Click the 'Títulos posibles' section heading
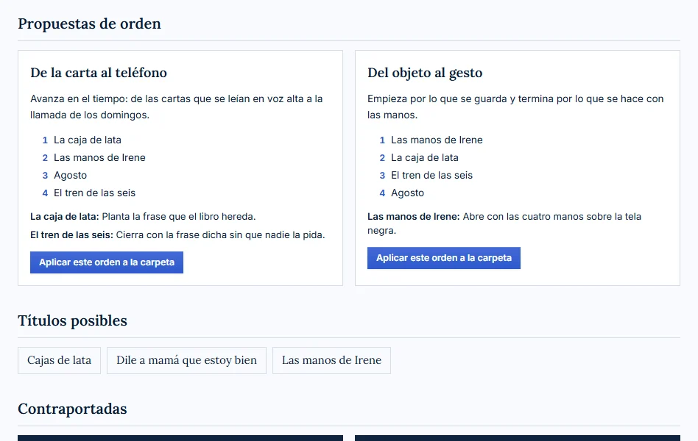This screenshot has height=441, width=698. pos(72,320)
